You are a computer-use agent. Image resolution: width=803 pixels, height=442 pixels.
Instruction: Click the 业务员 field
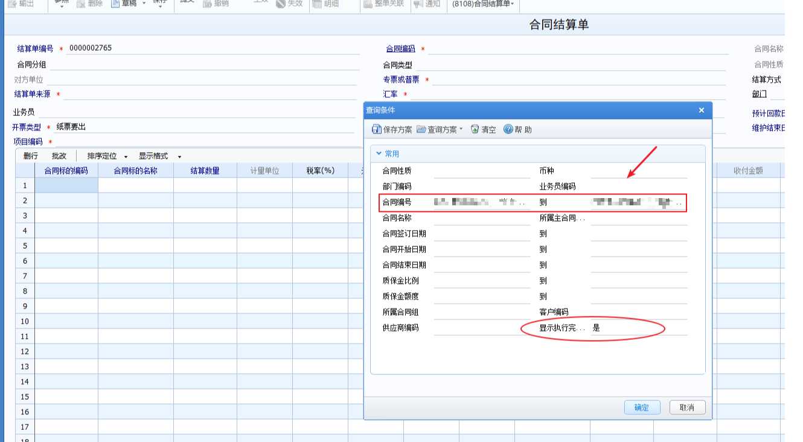197,112
